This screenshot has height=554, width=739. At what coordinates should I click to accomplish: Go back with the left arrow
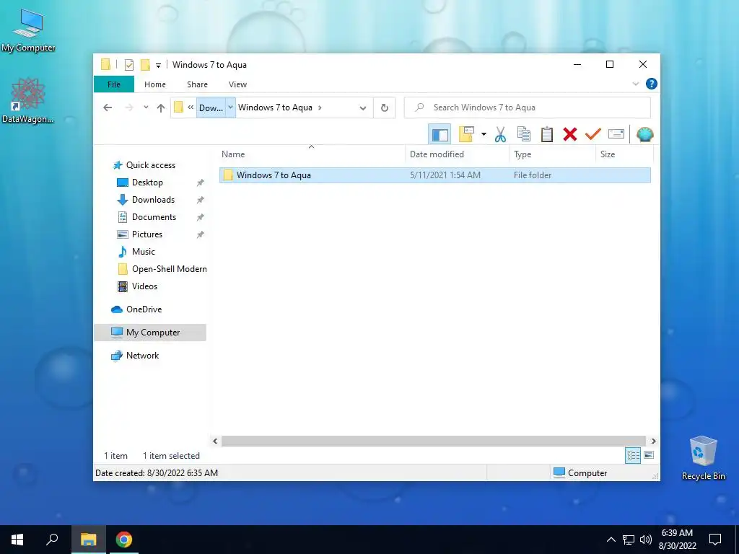click(x=108, y=107)
